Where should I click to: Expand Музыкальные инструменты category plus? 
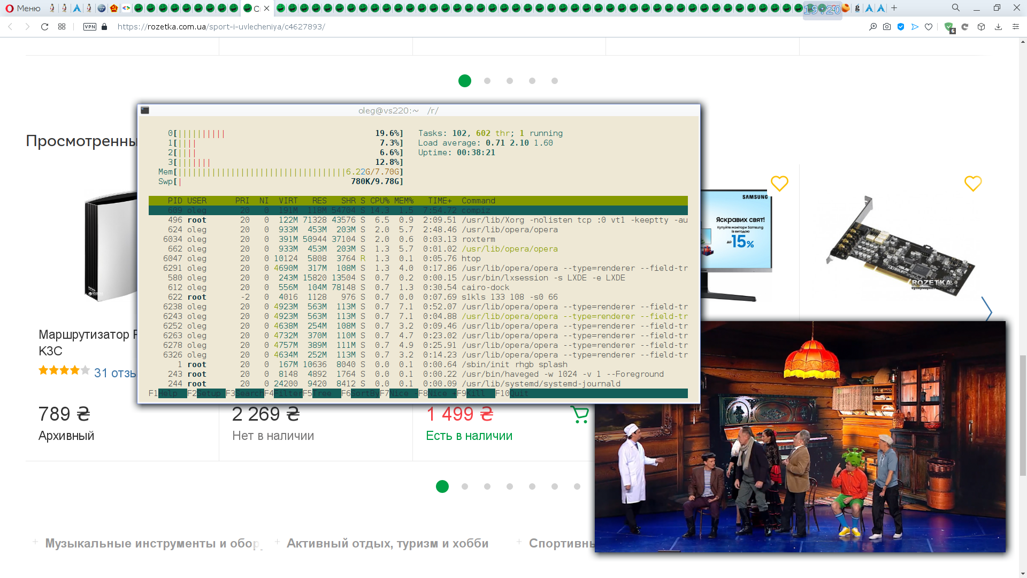pyautogui.click(x=35, y=542)
